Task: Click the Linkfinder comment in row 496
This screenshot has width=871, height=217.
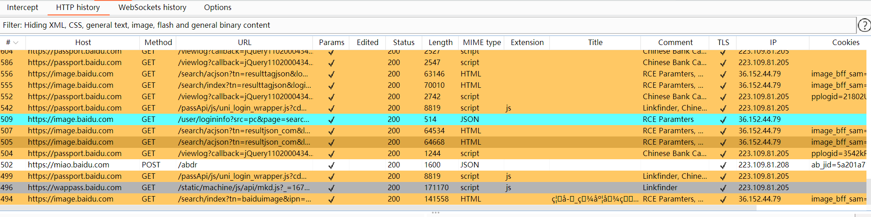Action: click(x=660, y=187)
